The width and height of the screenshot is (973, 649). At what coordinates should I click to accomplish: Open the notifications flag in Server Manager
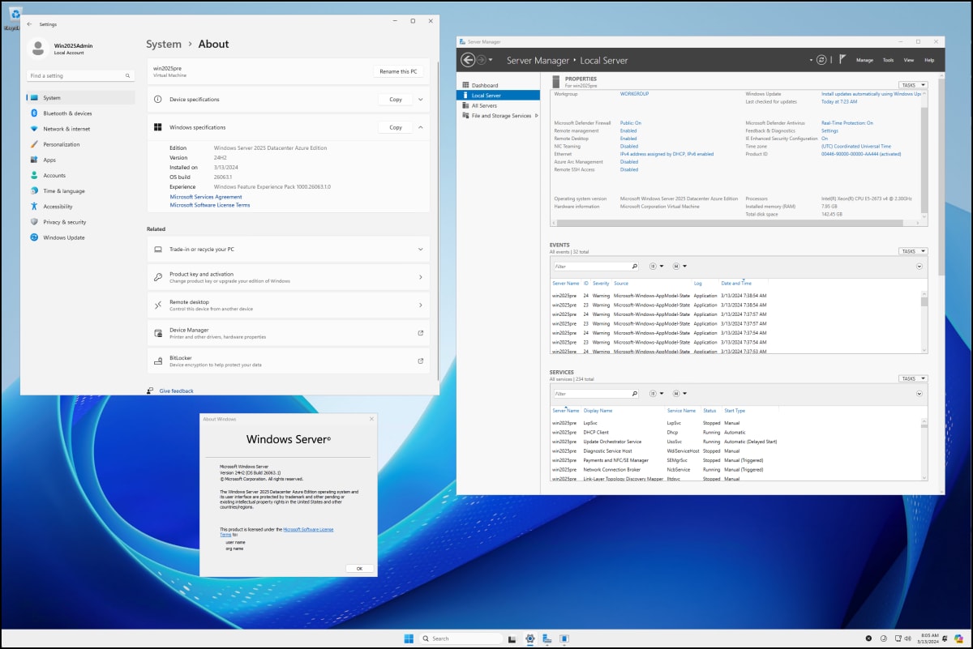(x=842, y=60)
